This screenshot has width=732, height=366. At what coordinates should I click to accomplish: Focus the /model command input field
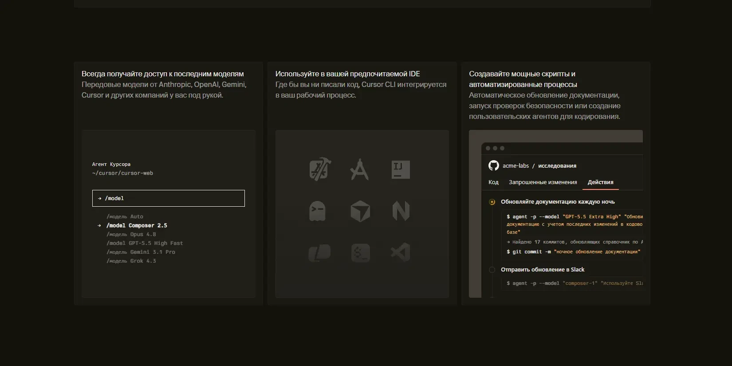169,198
